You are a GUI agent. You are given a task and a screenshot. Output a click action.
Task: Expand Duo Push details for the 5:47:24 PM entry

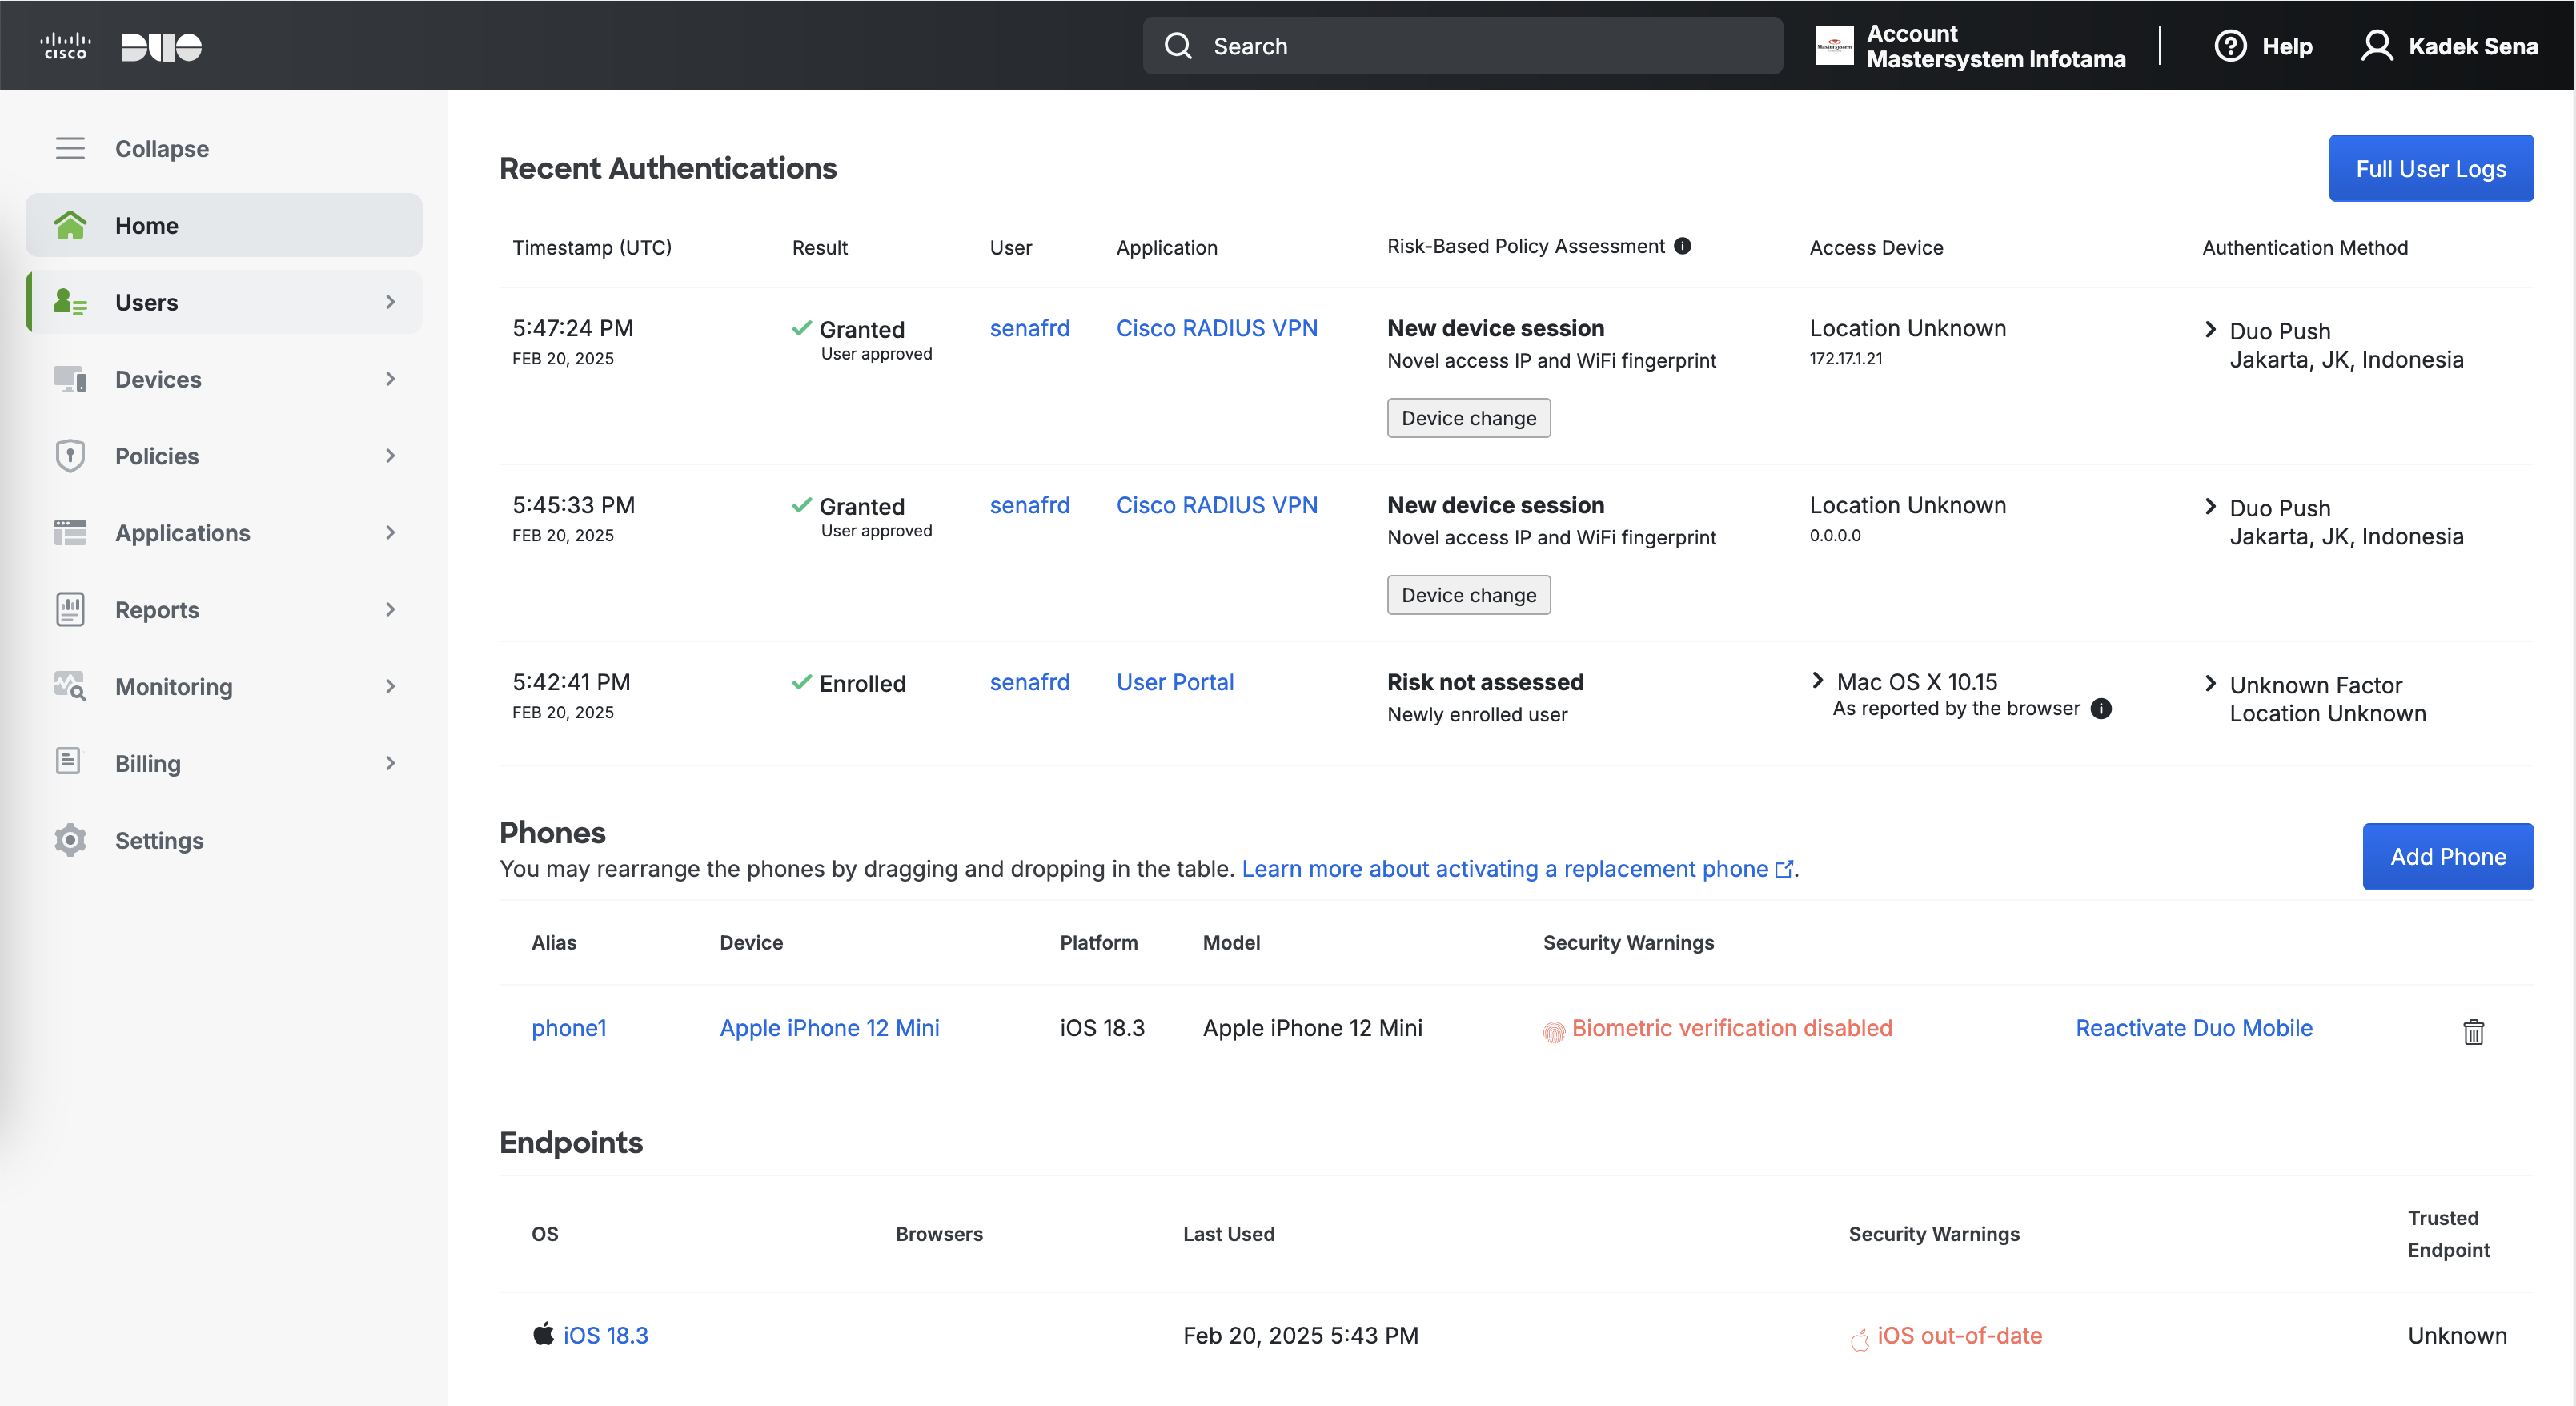click(x=2210, y=330)
